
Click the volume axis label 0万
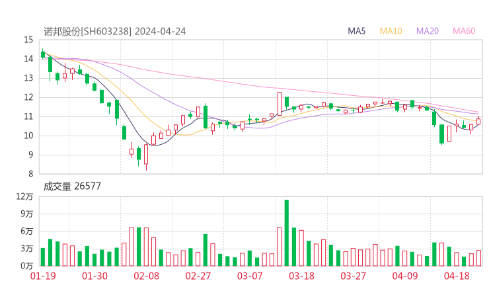click(27, 266)
